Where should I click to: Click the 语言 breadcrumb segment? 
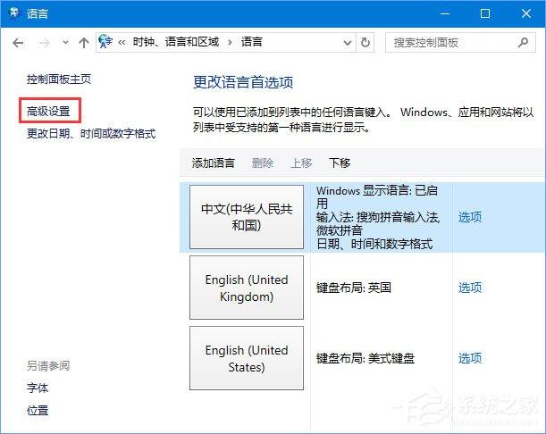251,42
